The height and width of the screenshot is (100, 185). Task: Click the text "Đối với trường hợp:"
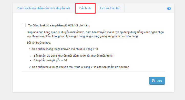(39, 43)
